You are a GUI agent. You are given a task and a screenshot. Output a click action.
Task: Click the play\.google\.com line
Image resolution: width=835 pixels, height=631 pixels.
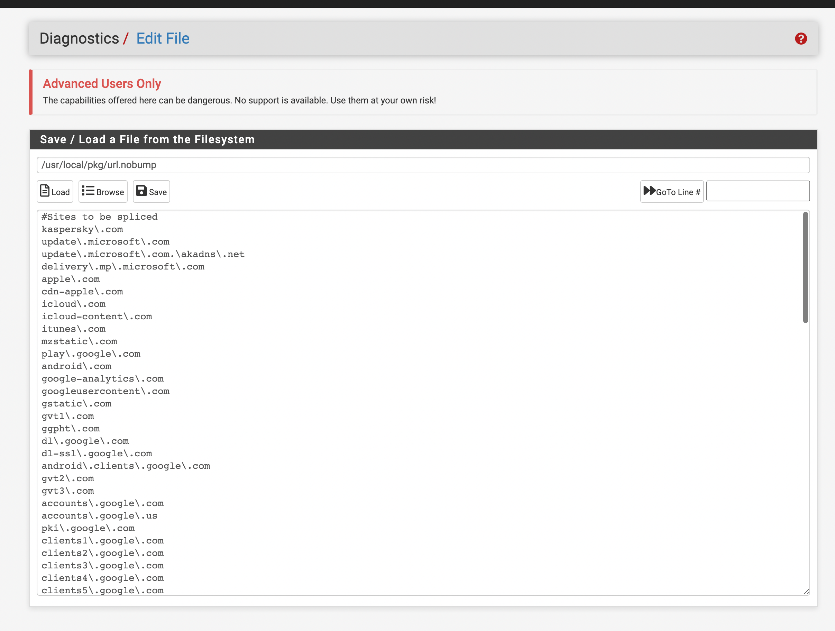91,354
